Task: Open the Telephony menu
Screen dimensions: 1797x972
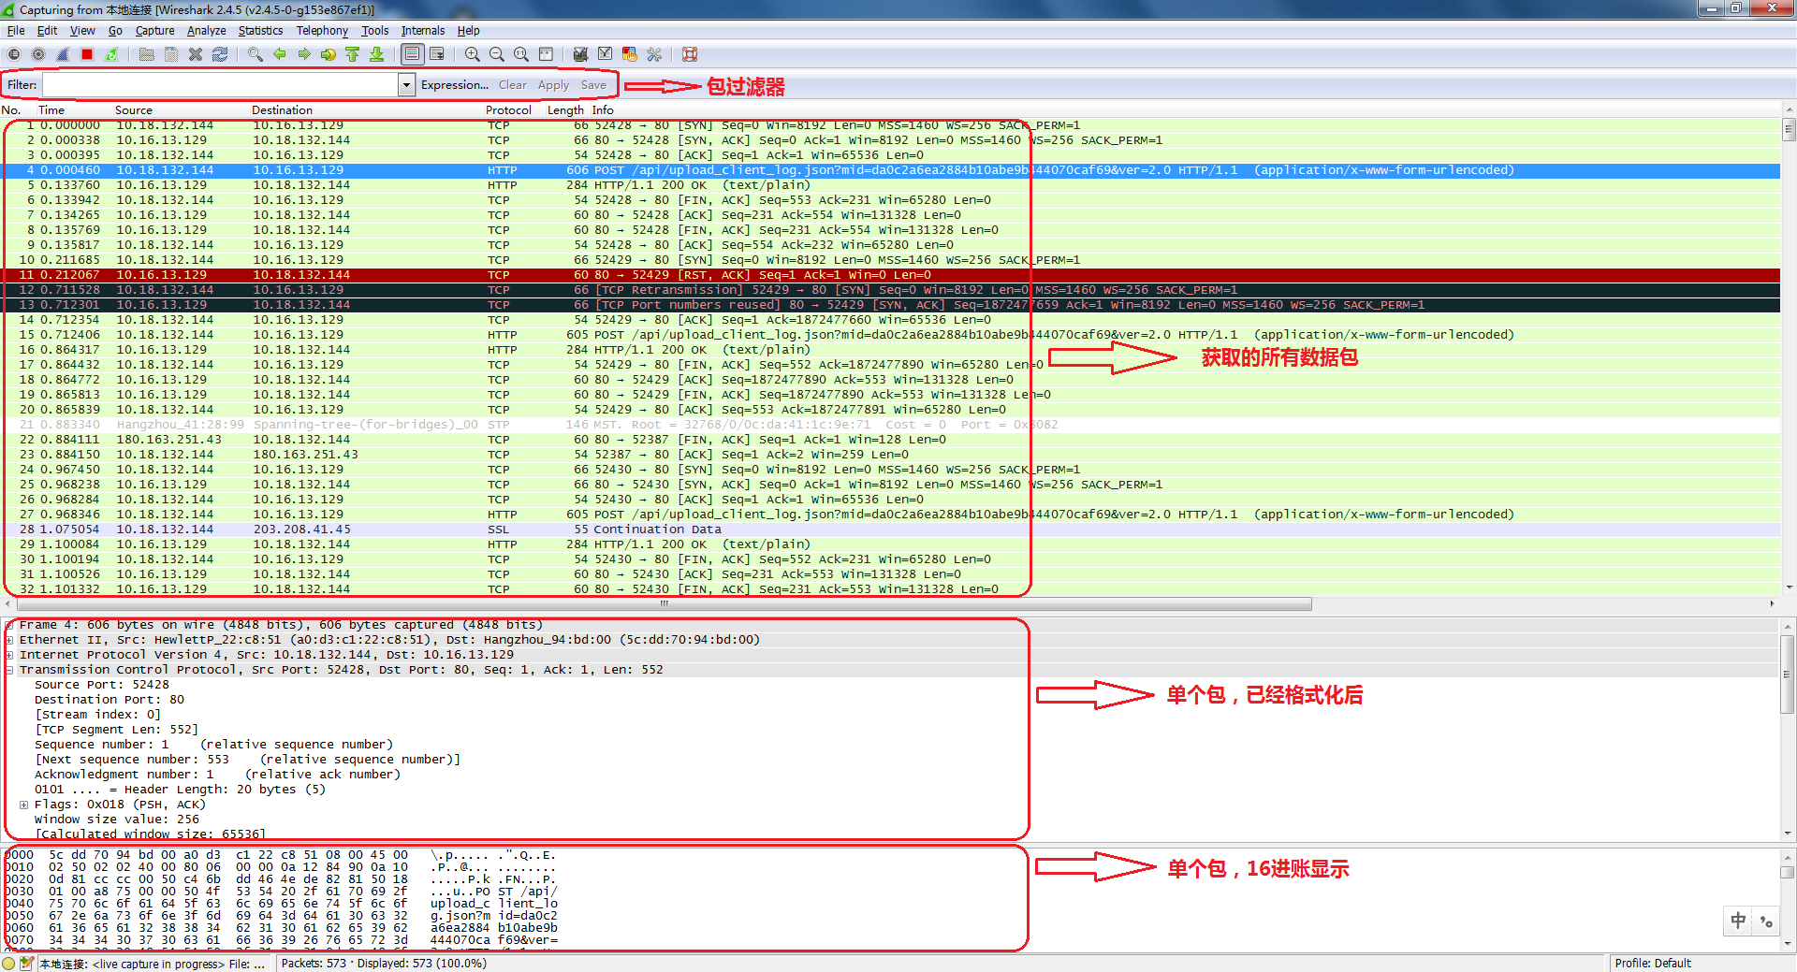Action: tap(322, 31)
